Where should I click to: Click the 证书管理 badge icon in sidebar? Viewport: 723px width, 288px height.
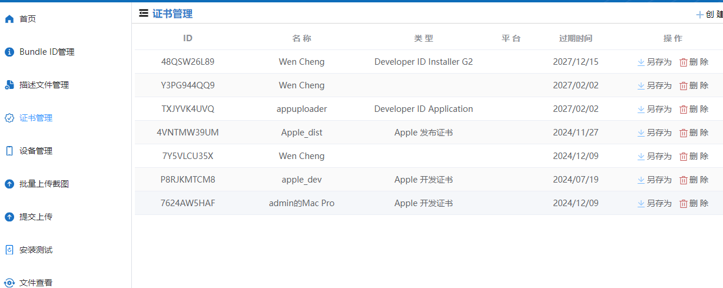(9, 118)
